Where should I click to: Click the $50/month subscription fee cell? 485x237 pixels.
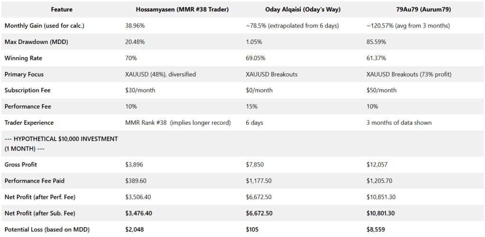pos(382,90)
